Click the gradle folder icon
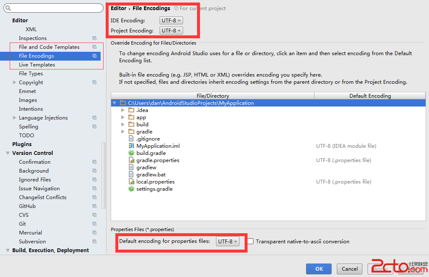Viewport: 429px width, 277px height. click(131, 131)
